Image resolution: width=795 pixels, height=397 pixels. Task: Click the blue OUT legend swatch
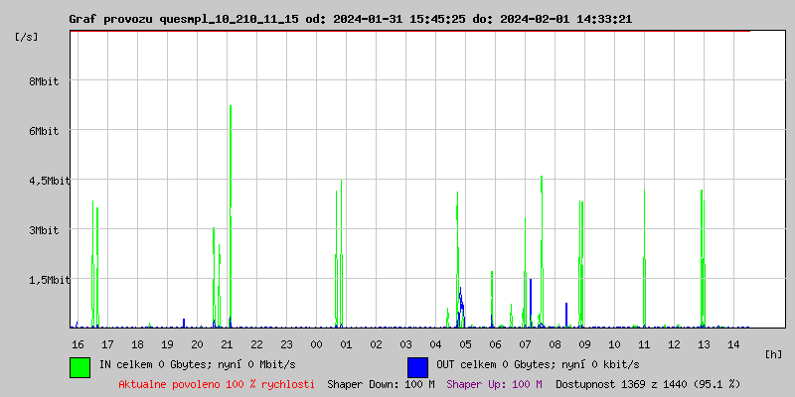417,366
